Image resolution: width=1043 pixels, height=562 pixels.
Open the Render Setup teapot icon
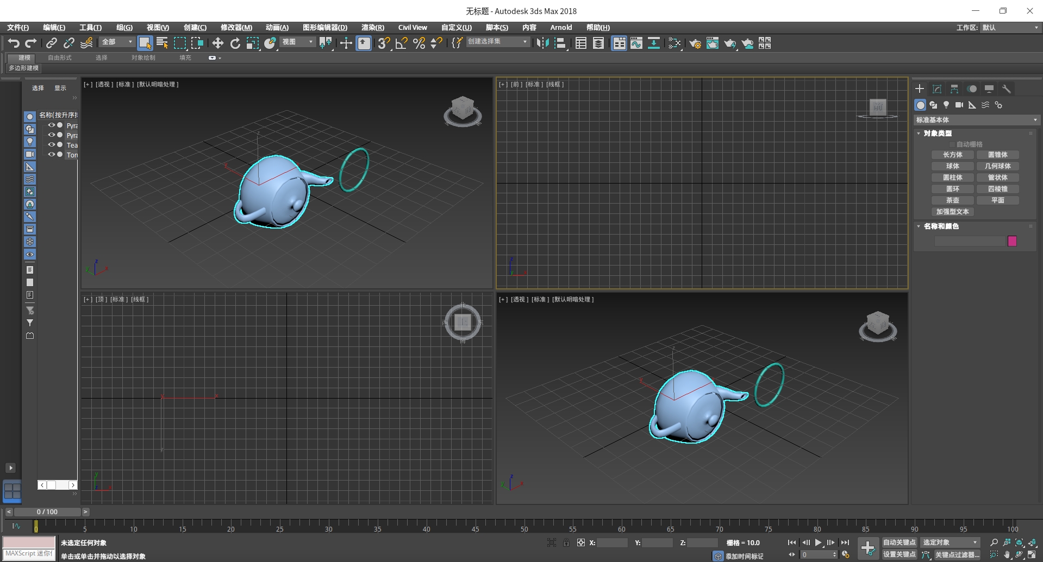(695, 43)
